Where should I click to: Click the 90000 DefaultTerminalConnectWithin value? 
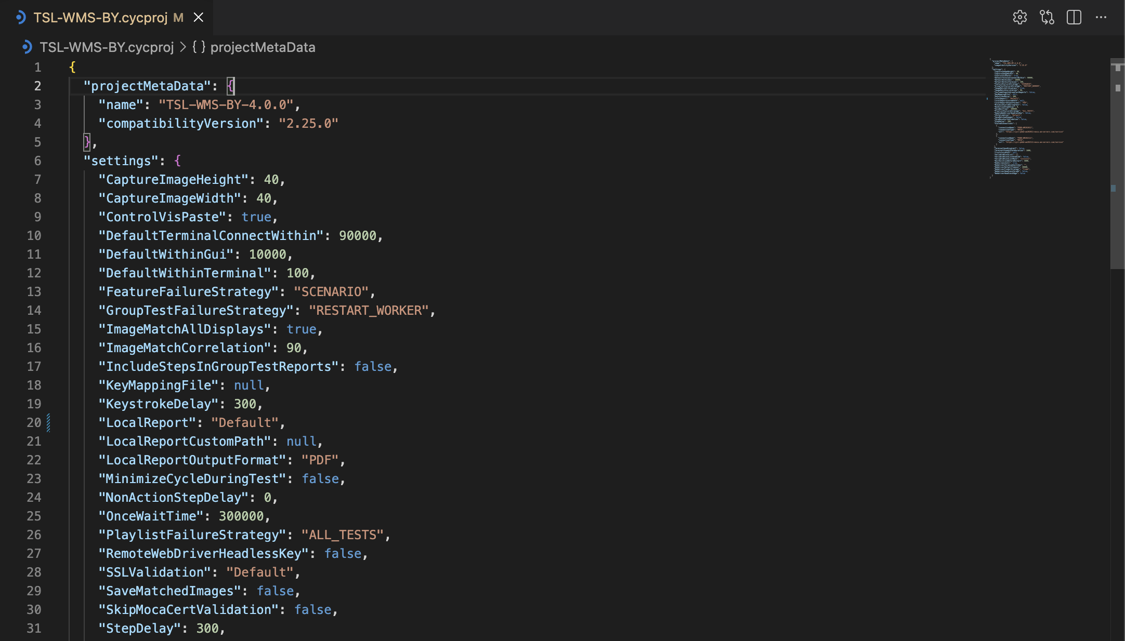[358, 236]
